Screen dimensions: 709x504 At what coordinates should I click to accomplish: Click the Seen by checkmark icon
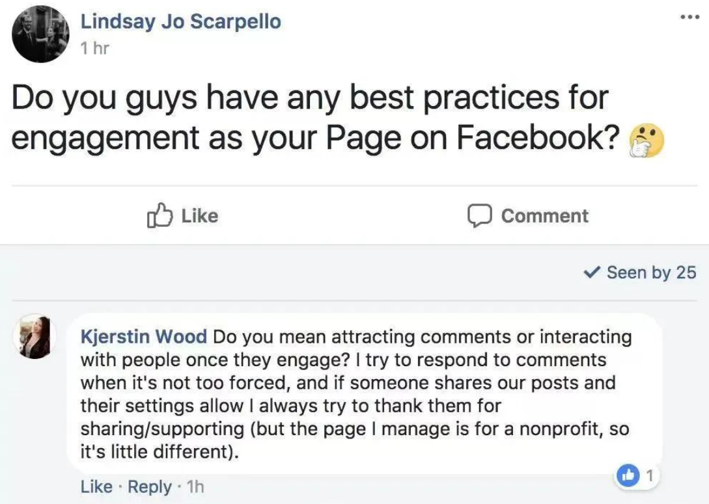click(591, 272)
